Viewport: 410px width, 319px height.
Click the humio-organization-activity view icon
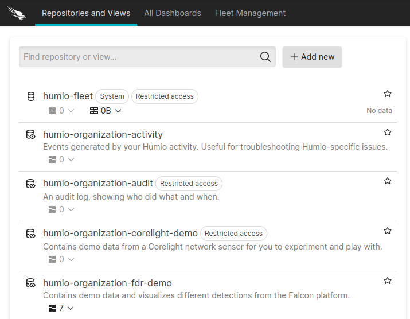tap(31, 134)
